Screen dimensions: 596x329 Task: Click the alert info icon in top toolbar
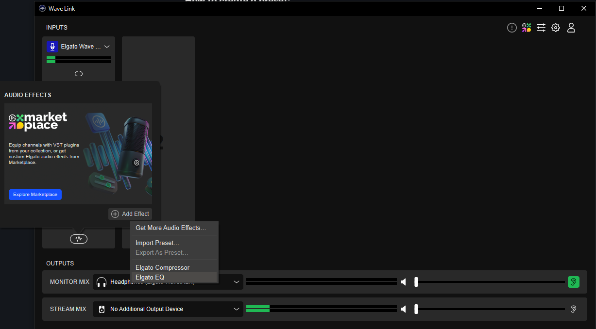coord(511,28)
